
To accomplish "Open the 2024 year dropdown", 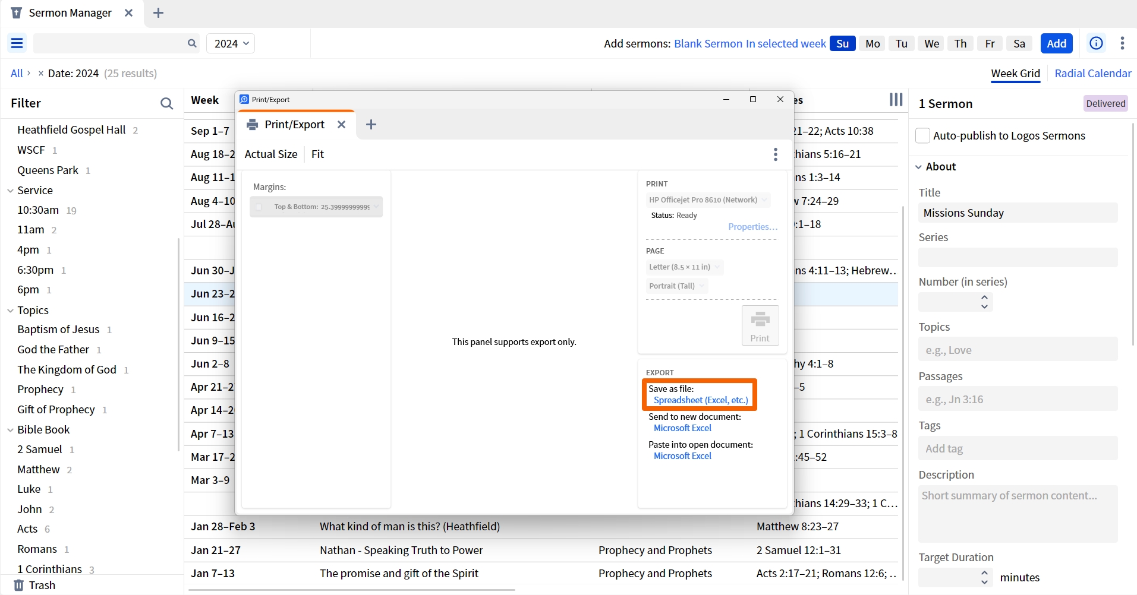I will pyautogui.click(x=231, y=43).
